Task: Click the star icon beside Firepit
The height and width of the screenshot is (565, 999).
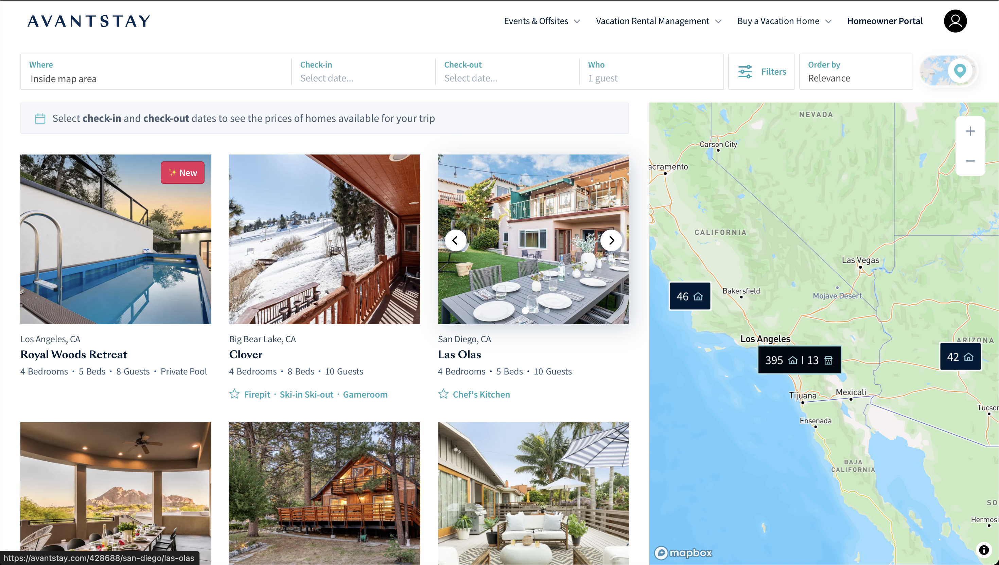Action: coord(234,394)
